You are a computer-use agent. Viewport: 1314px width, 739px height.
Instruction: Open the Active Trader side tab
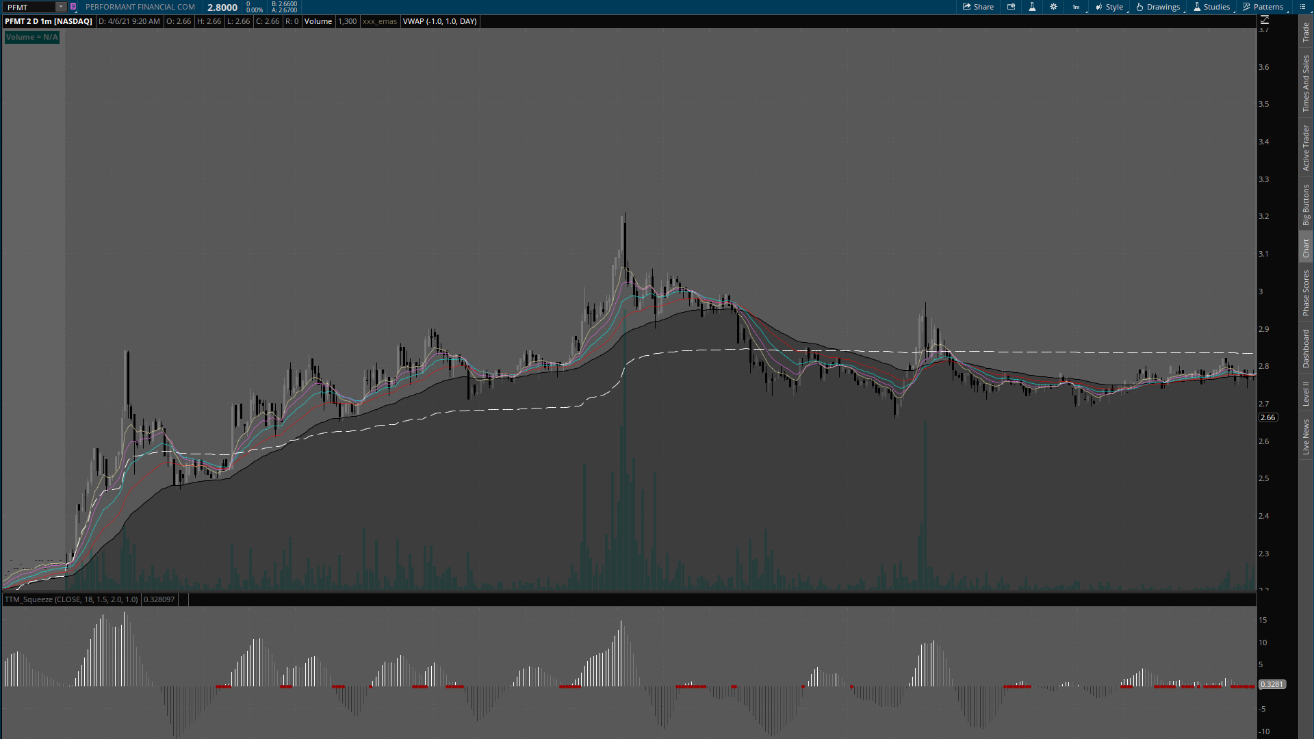1306,148
